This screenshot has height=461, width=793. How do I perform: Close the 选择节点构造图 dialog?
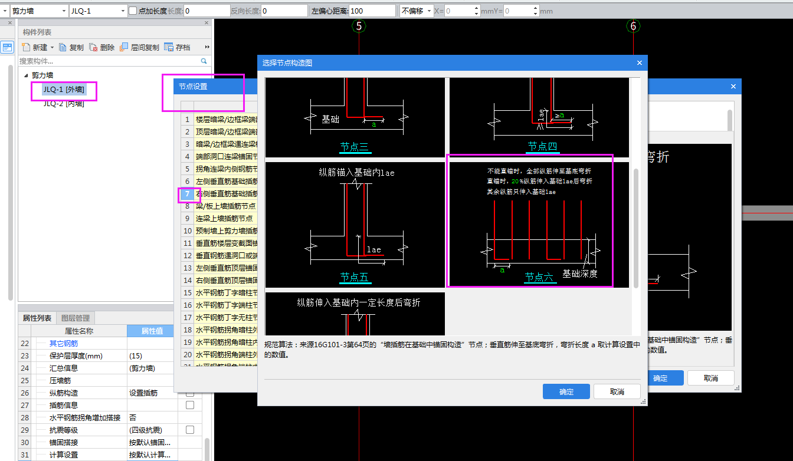coord(639,62)
